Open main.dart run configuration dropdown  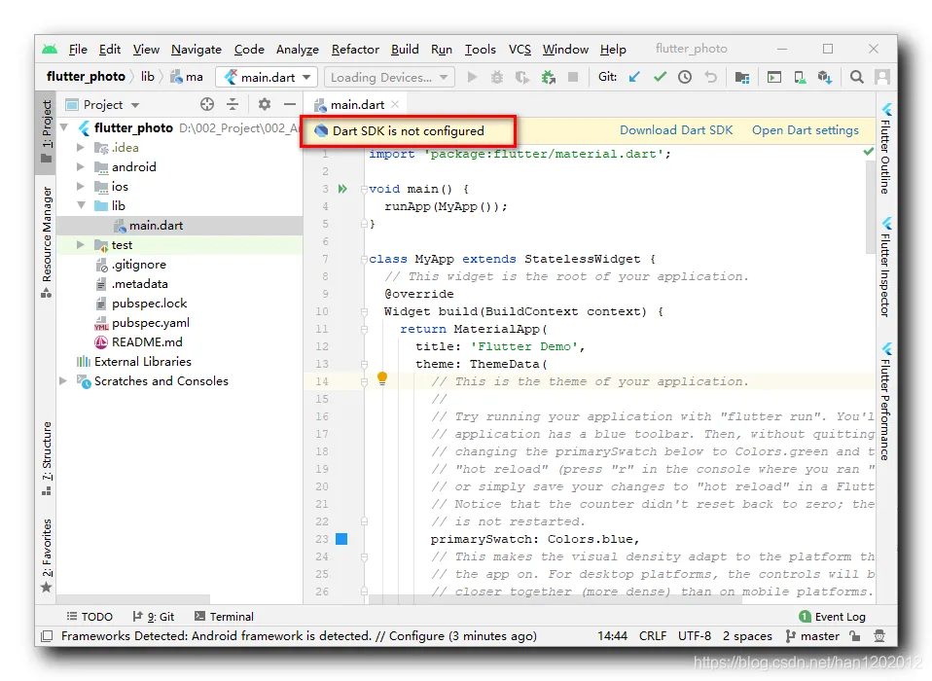267,77
